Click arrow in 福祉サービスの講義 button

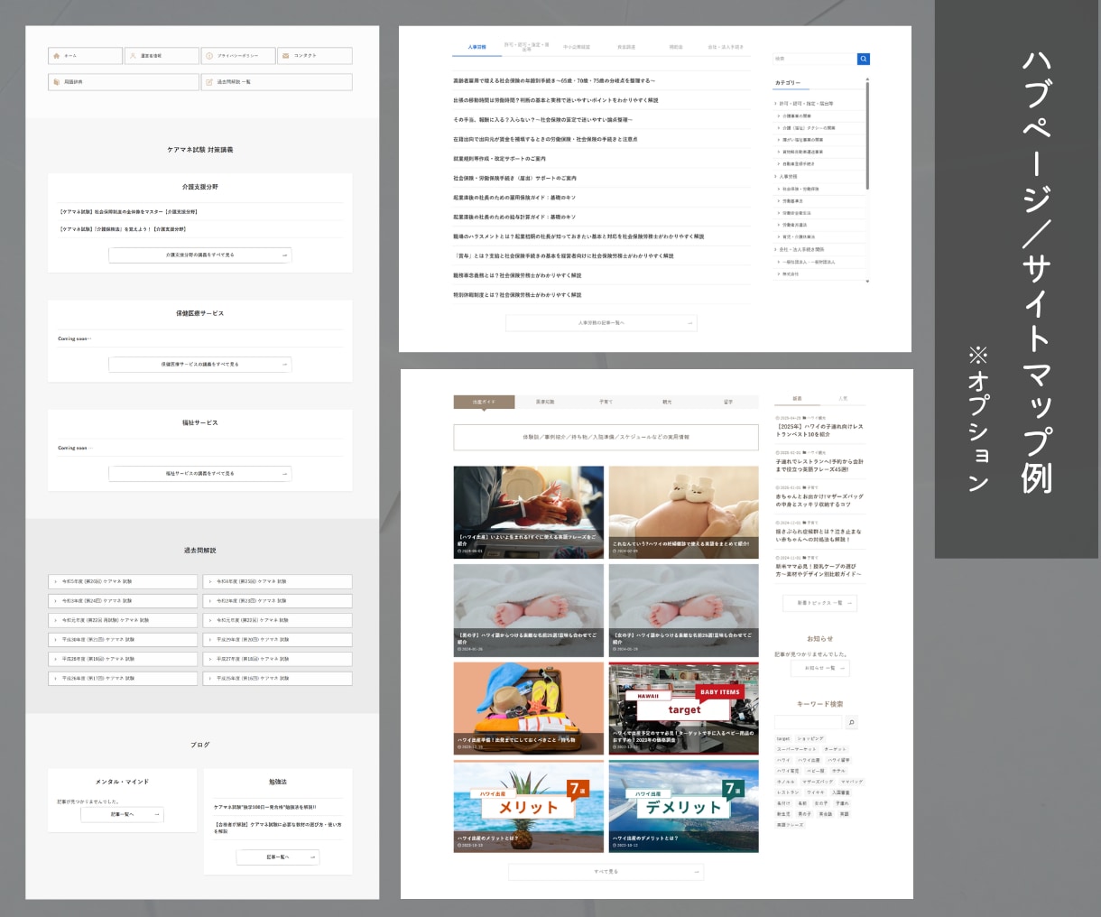pos(285,473)
